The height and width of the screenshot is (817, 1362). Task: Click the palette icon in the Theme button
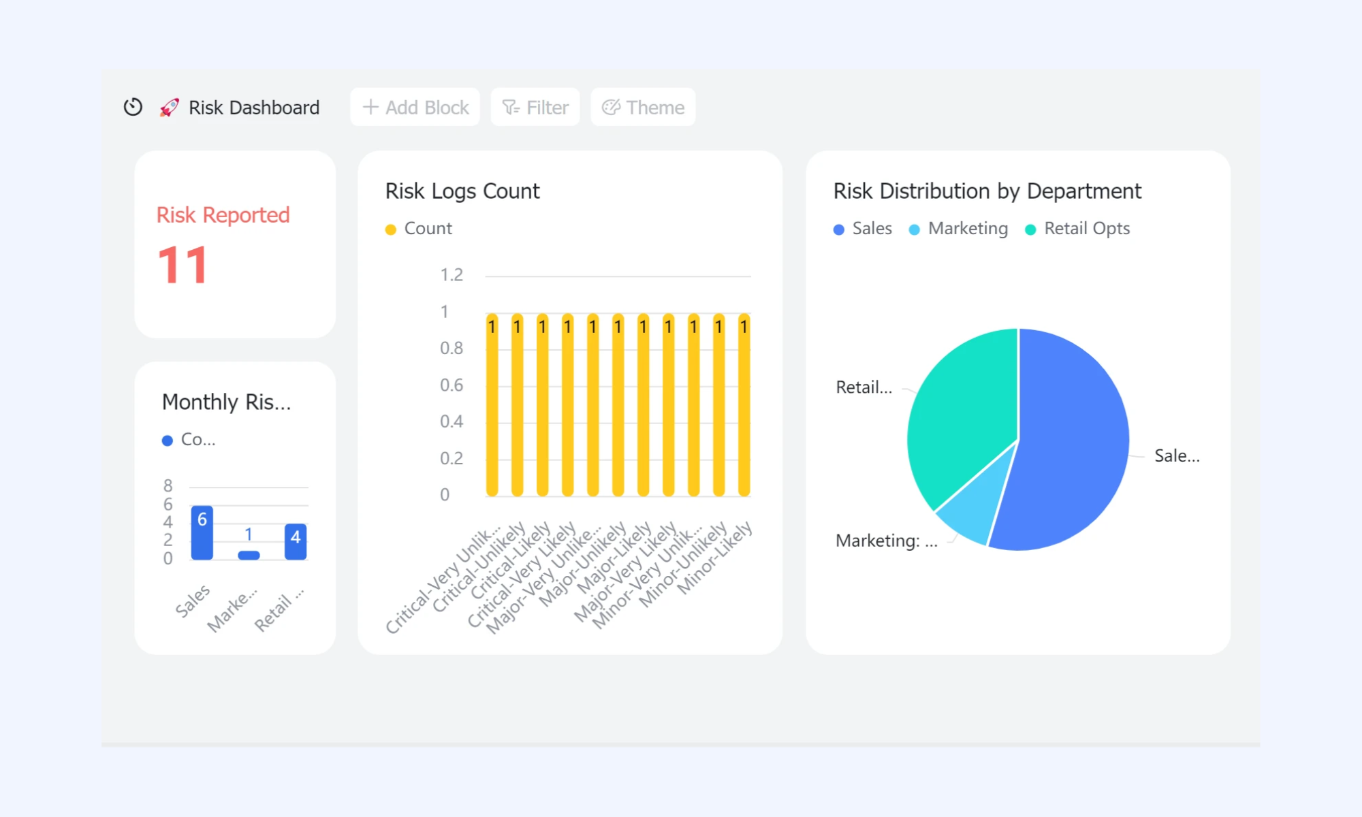611,107
